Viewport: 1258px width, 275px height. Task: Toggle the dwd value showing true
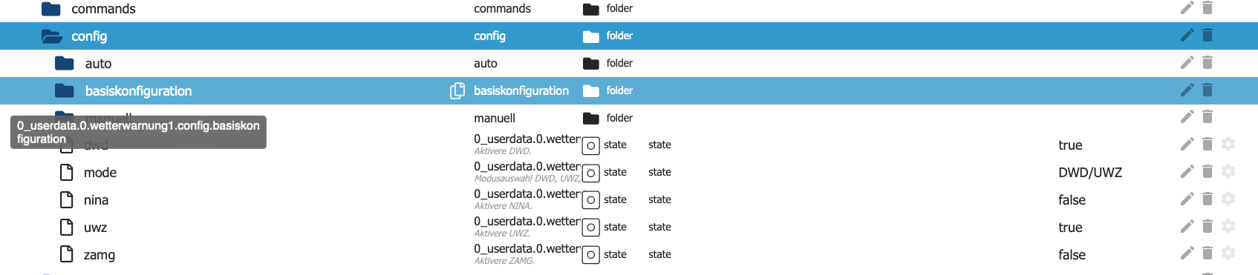(x=1070, y=145)
